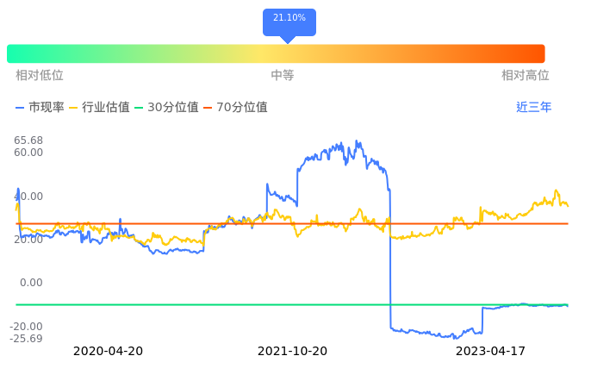The image size is (591, 381).
Task: Click the green-to-orange valuation gradient bar
Action: (276, 53)
